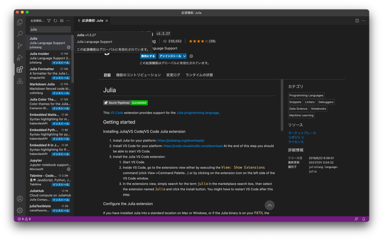Click the アンインストール button

170,56
